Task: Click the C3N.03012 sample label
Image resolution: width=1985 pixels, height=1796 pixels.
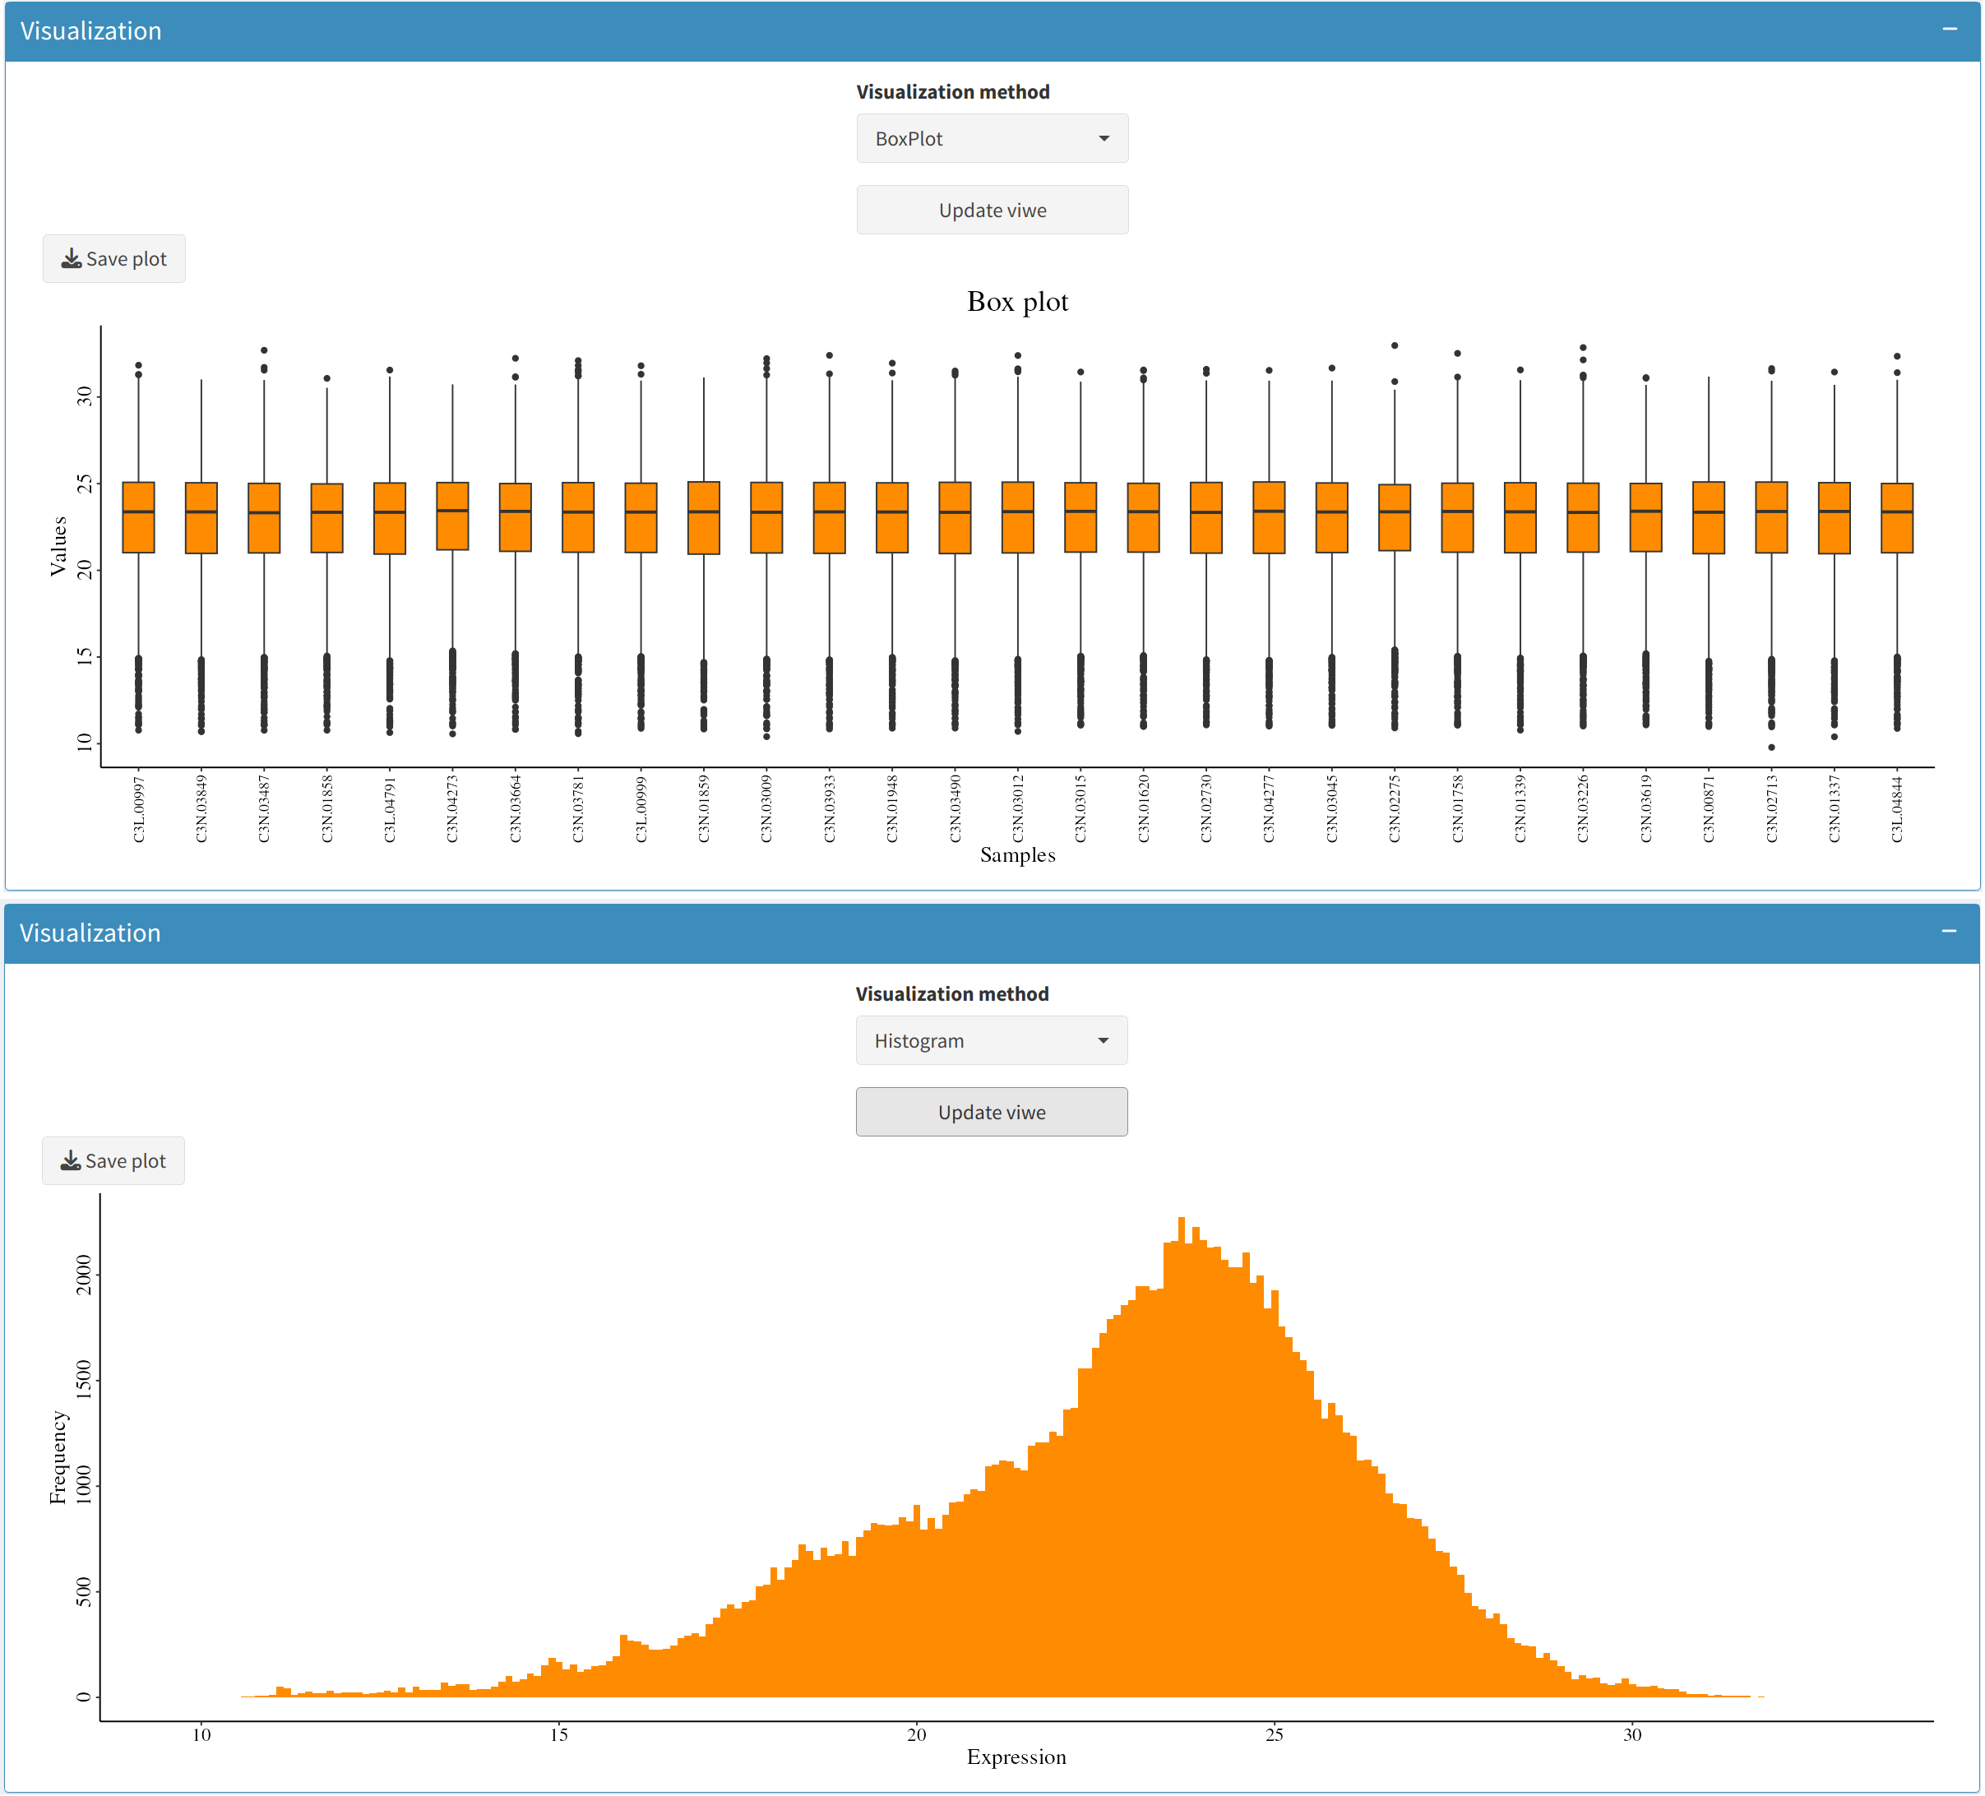Action: pos(1018,809)
